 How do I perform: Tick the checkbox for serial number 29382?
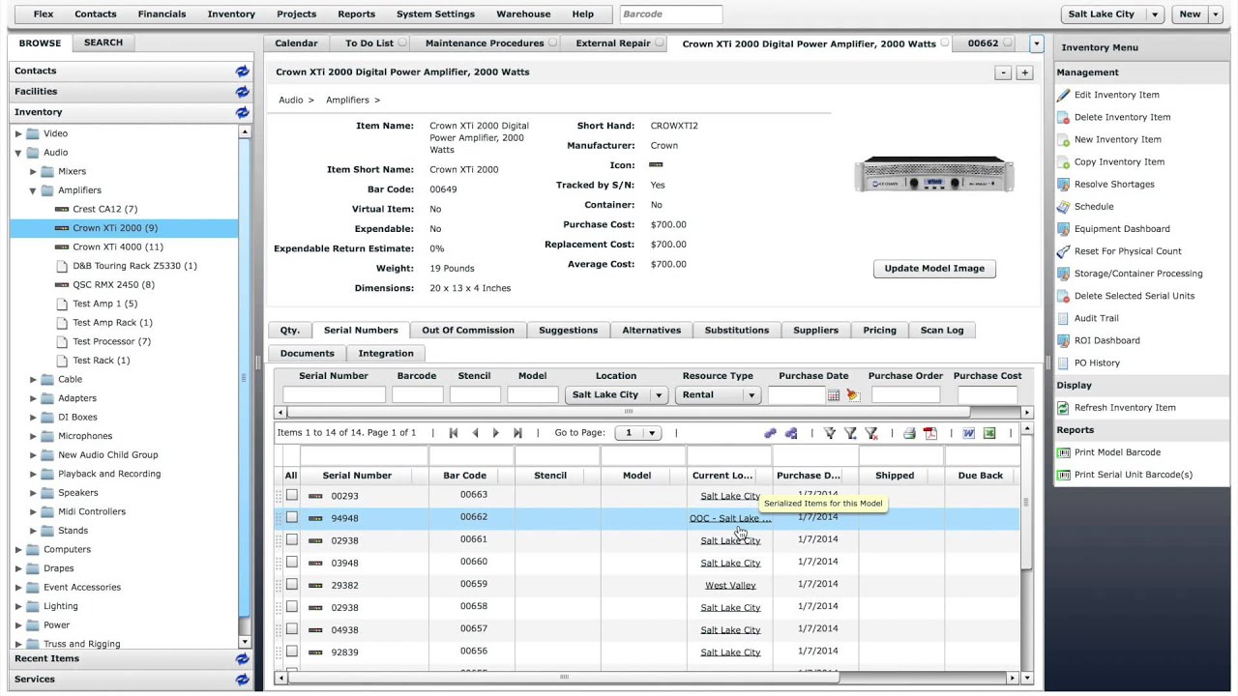[292, 584]
